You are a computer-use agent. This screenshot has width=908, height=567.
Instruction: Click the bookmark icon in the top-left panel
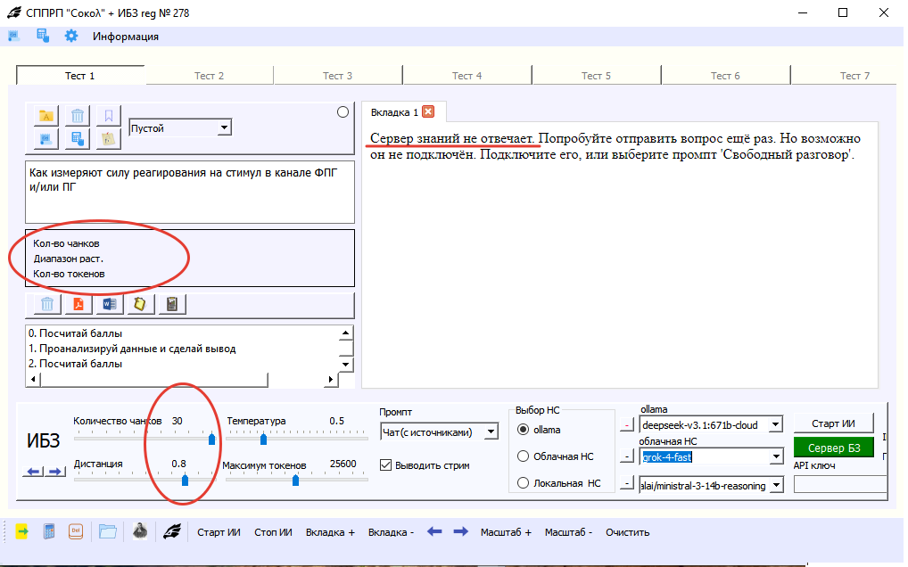108,116
